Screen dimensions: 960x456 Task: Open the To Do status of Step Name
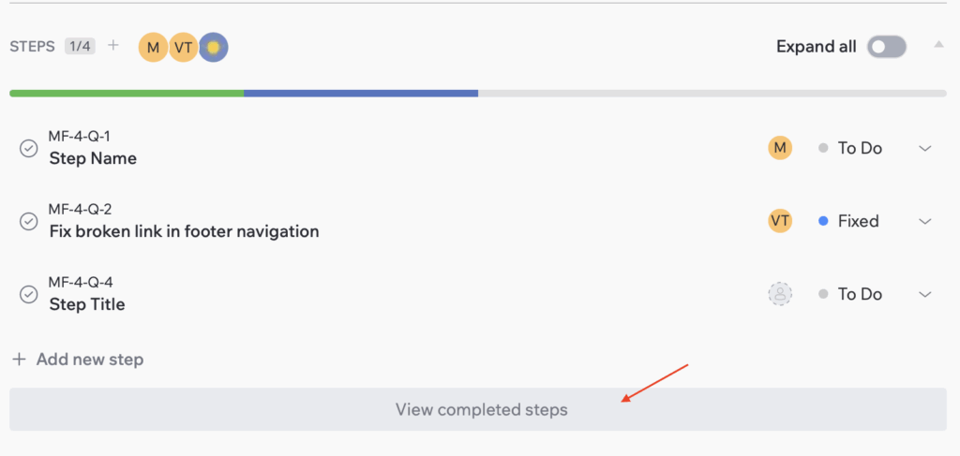851,148
